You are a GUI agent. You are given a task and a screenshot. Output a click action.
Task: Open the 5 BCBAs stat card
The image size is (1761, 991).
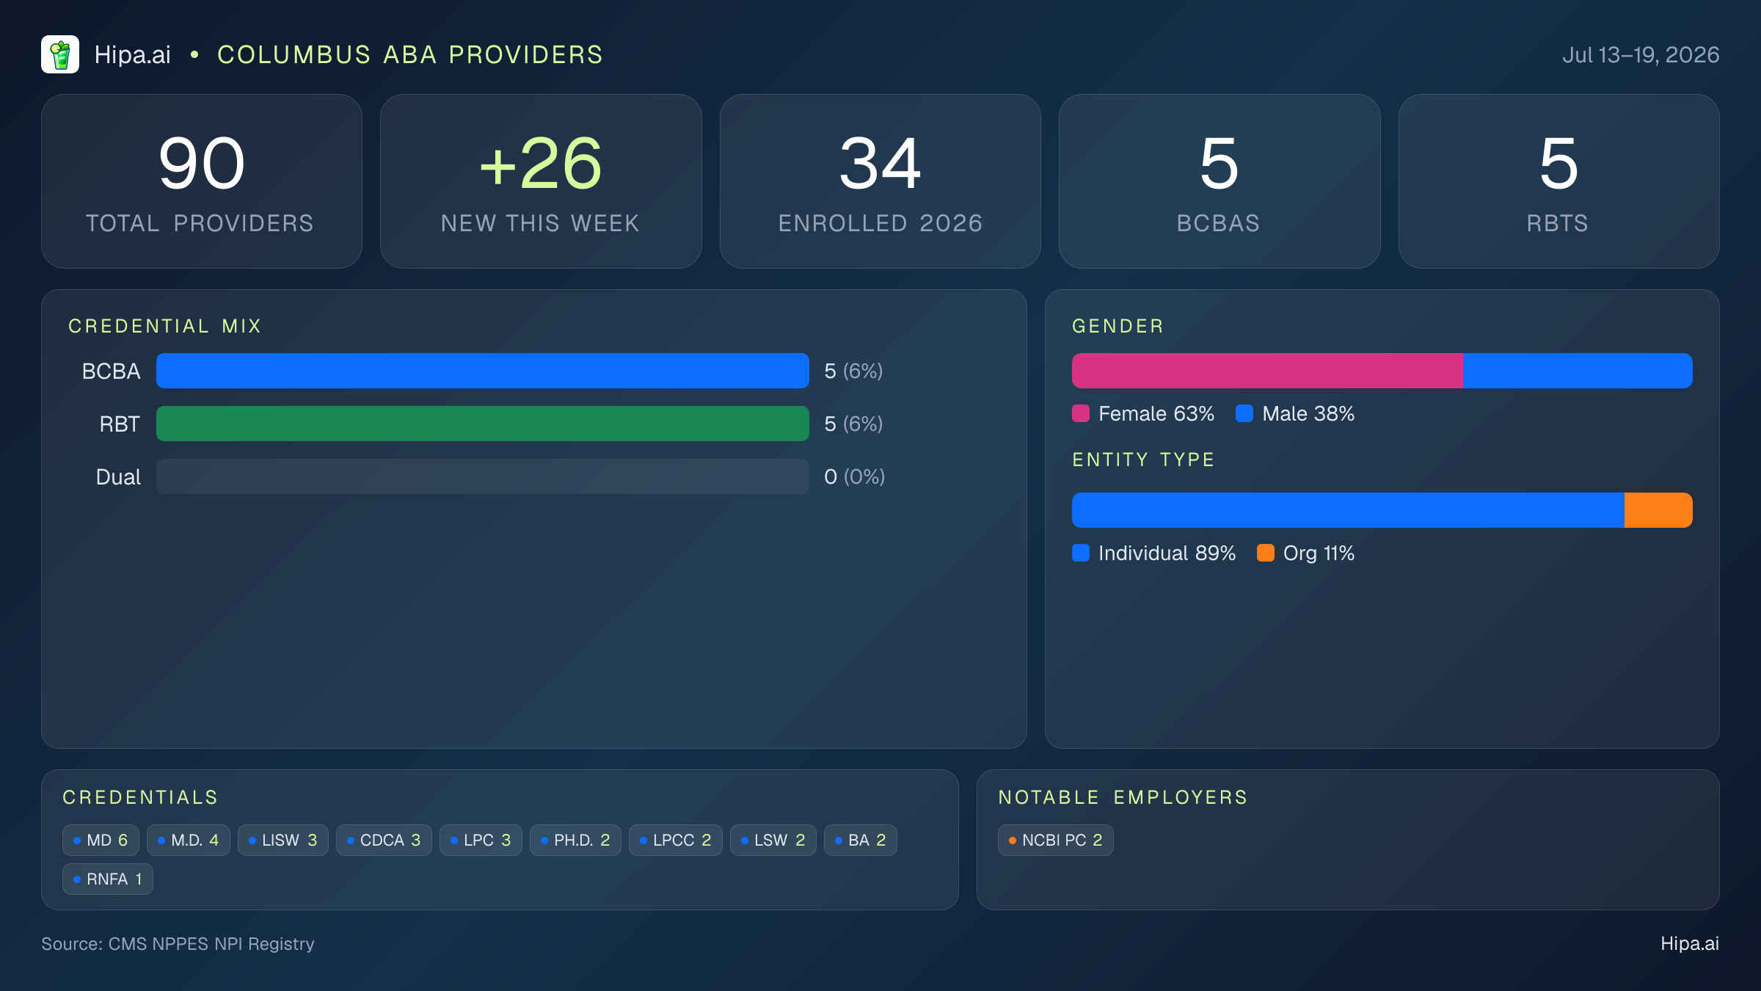click(x=1219, y=181)
